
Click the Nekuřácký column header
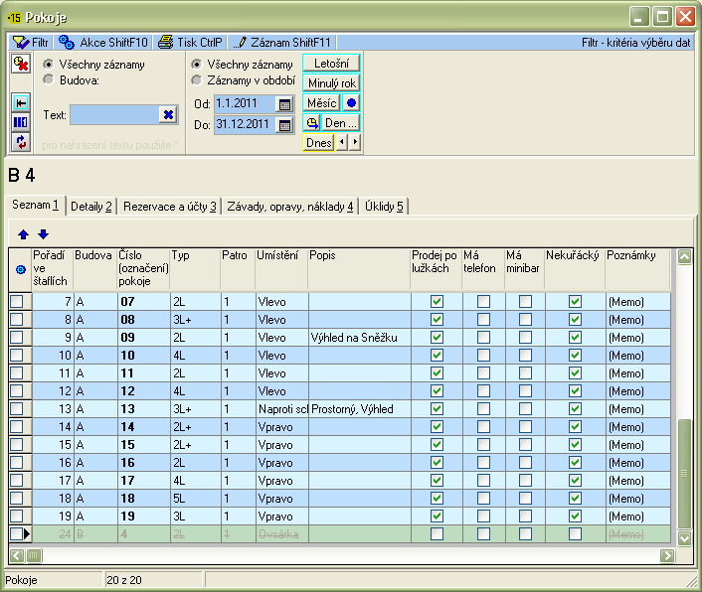[575, 269]
